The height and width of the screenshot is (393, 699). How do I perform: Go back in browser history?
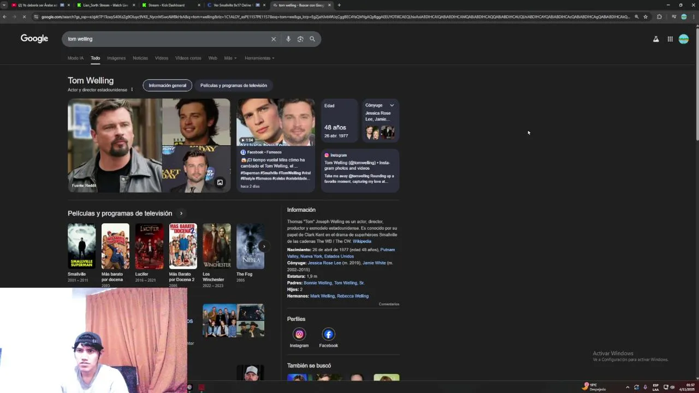coord(4,17)
